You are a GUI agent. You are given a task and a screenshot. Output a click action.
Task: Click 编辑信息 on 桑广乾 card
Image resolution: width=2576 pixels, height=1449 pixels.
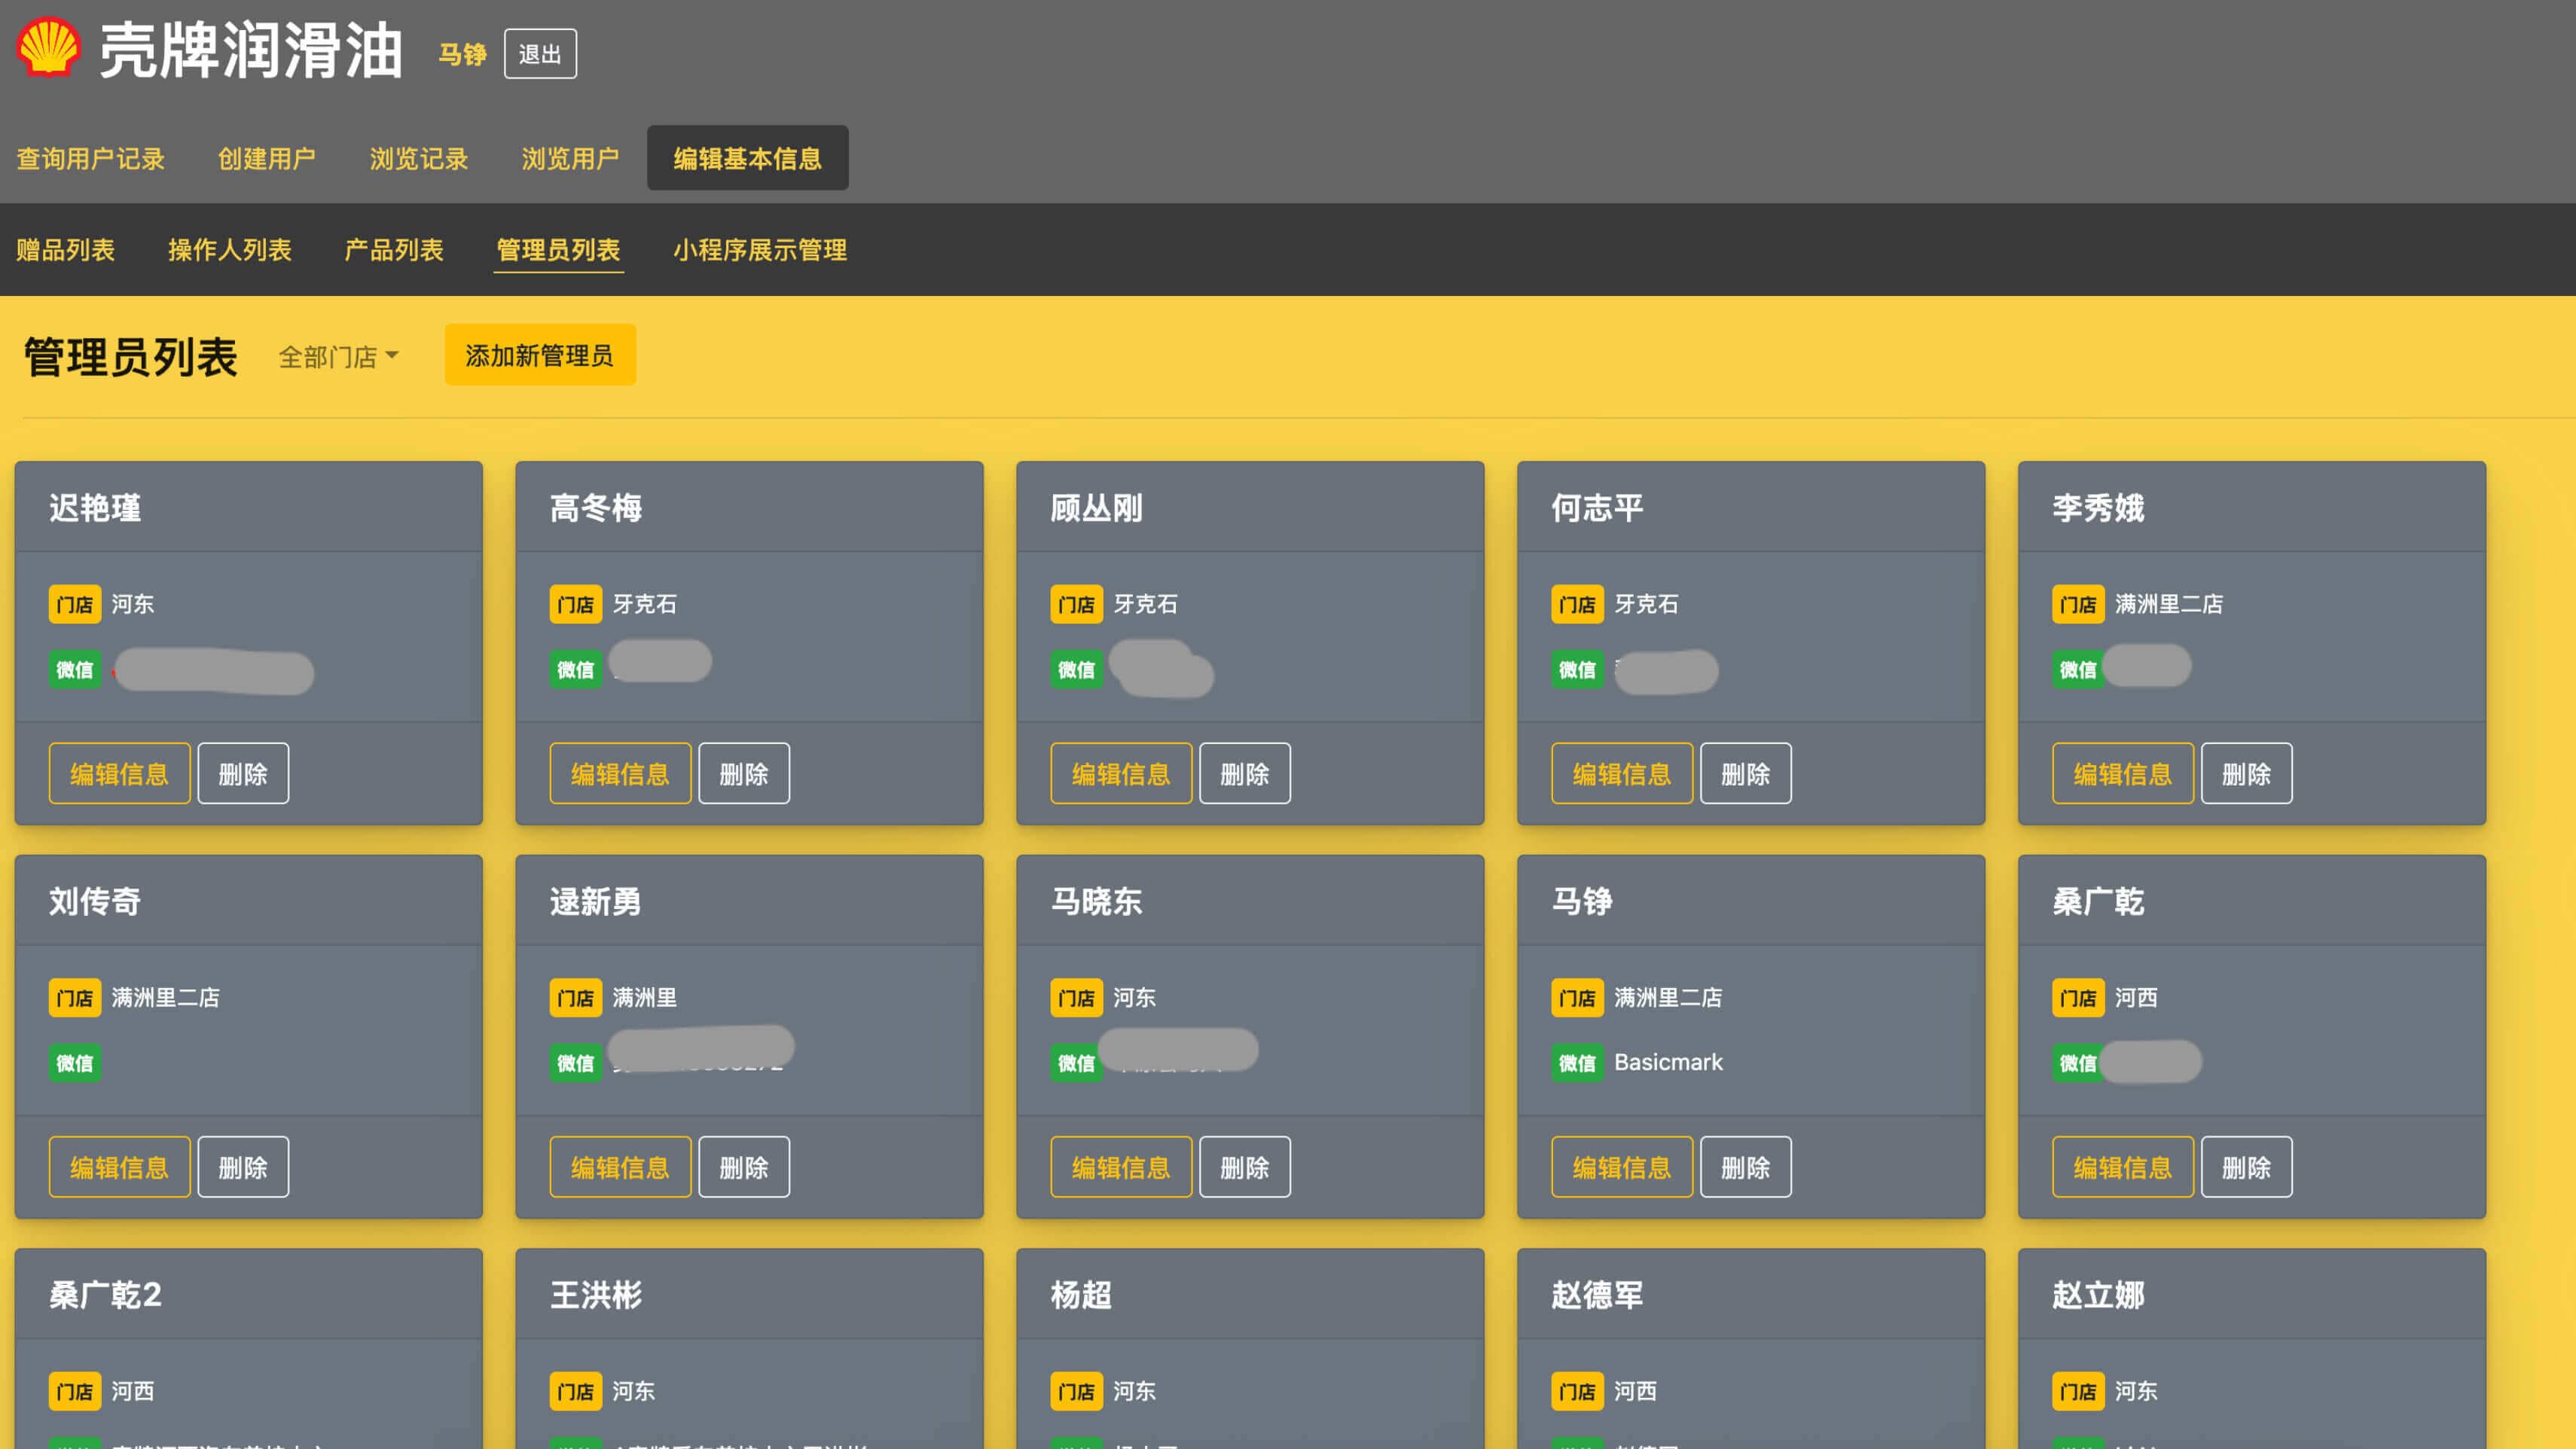(x=2122, y=1167)
